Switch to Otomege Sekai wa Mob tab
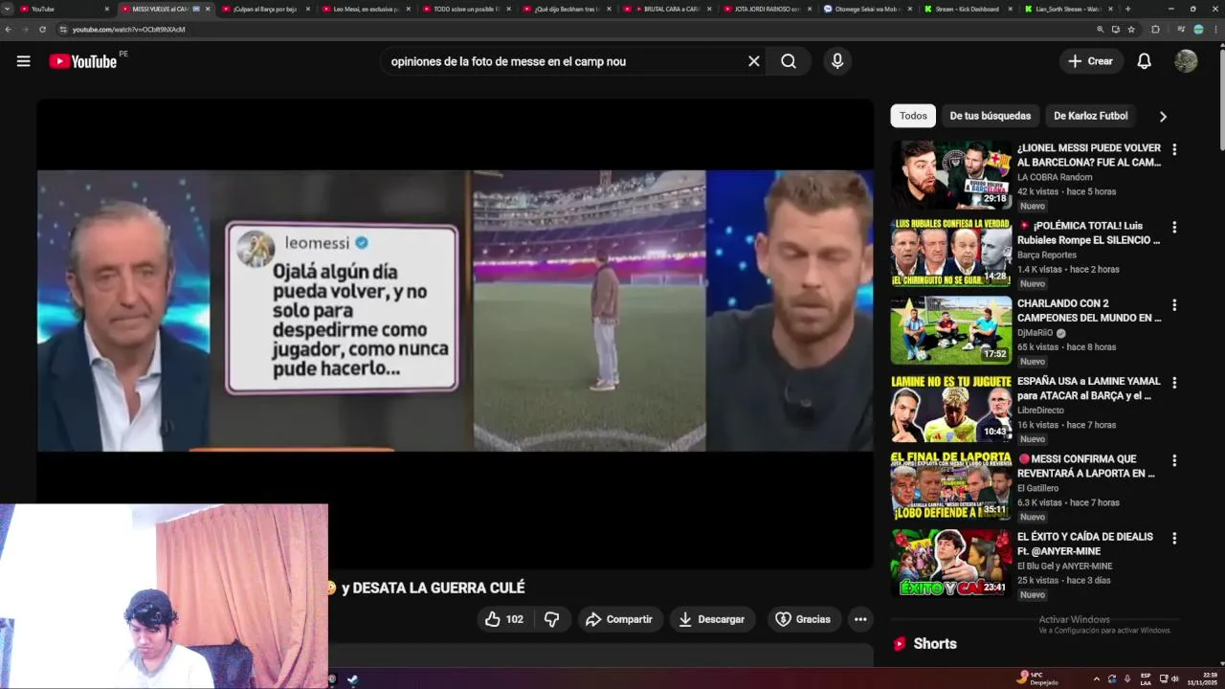Screen dimensions: 1225x689 tap(866, 9)
